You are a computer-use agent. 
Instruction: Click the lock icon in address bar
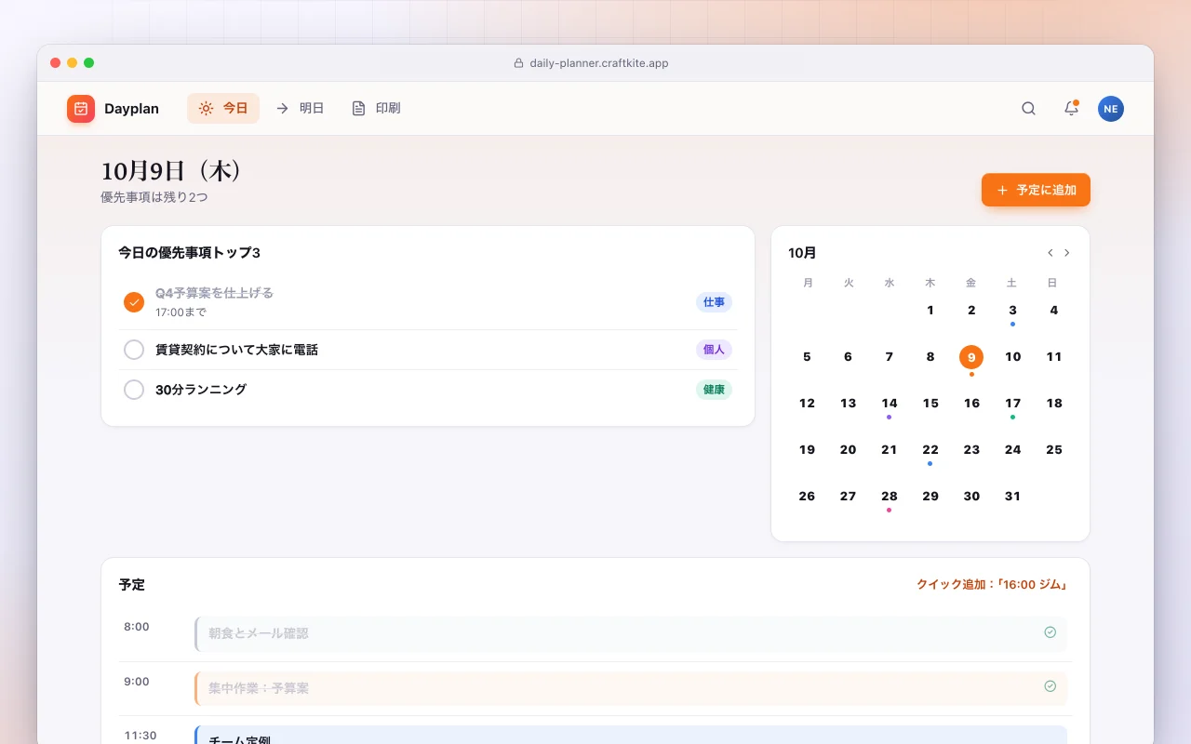[x=519, y=63]
